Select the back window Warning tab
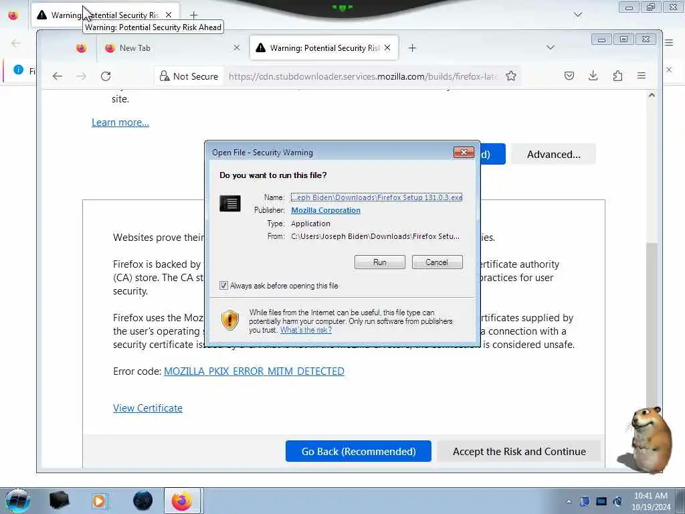Image resolution: width=685 pixels, height=514 pixels. tap(105, 15)
